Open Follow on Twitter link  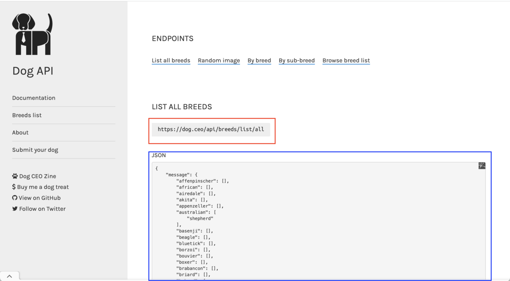pos(42,209)
